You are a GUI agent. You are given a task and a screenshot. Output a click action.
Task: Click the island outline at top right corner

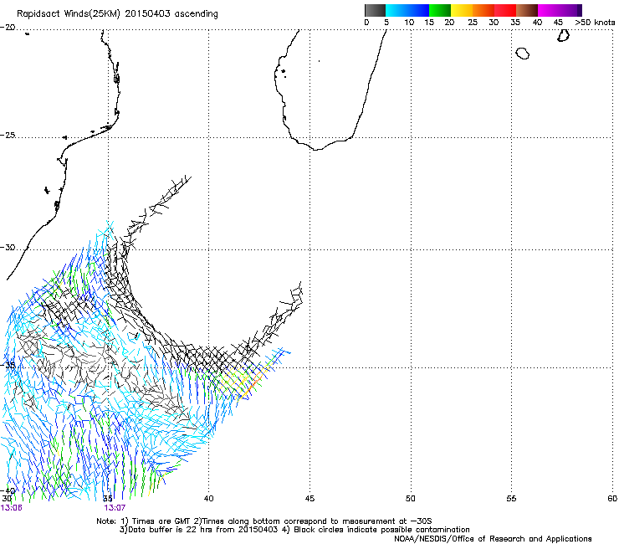[563, 35]
